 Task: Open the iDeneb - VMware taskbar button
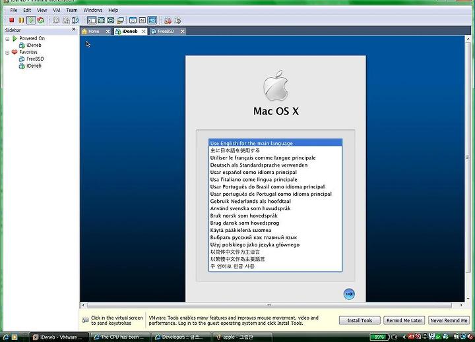tap(59, 337)
